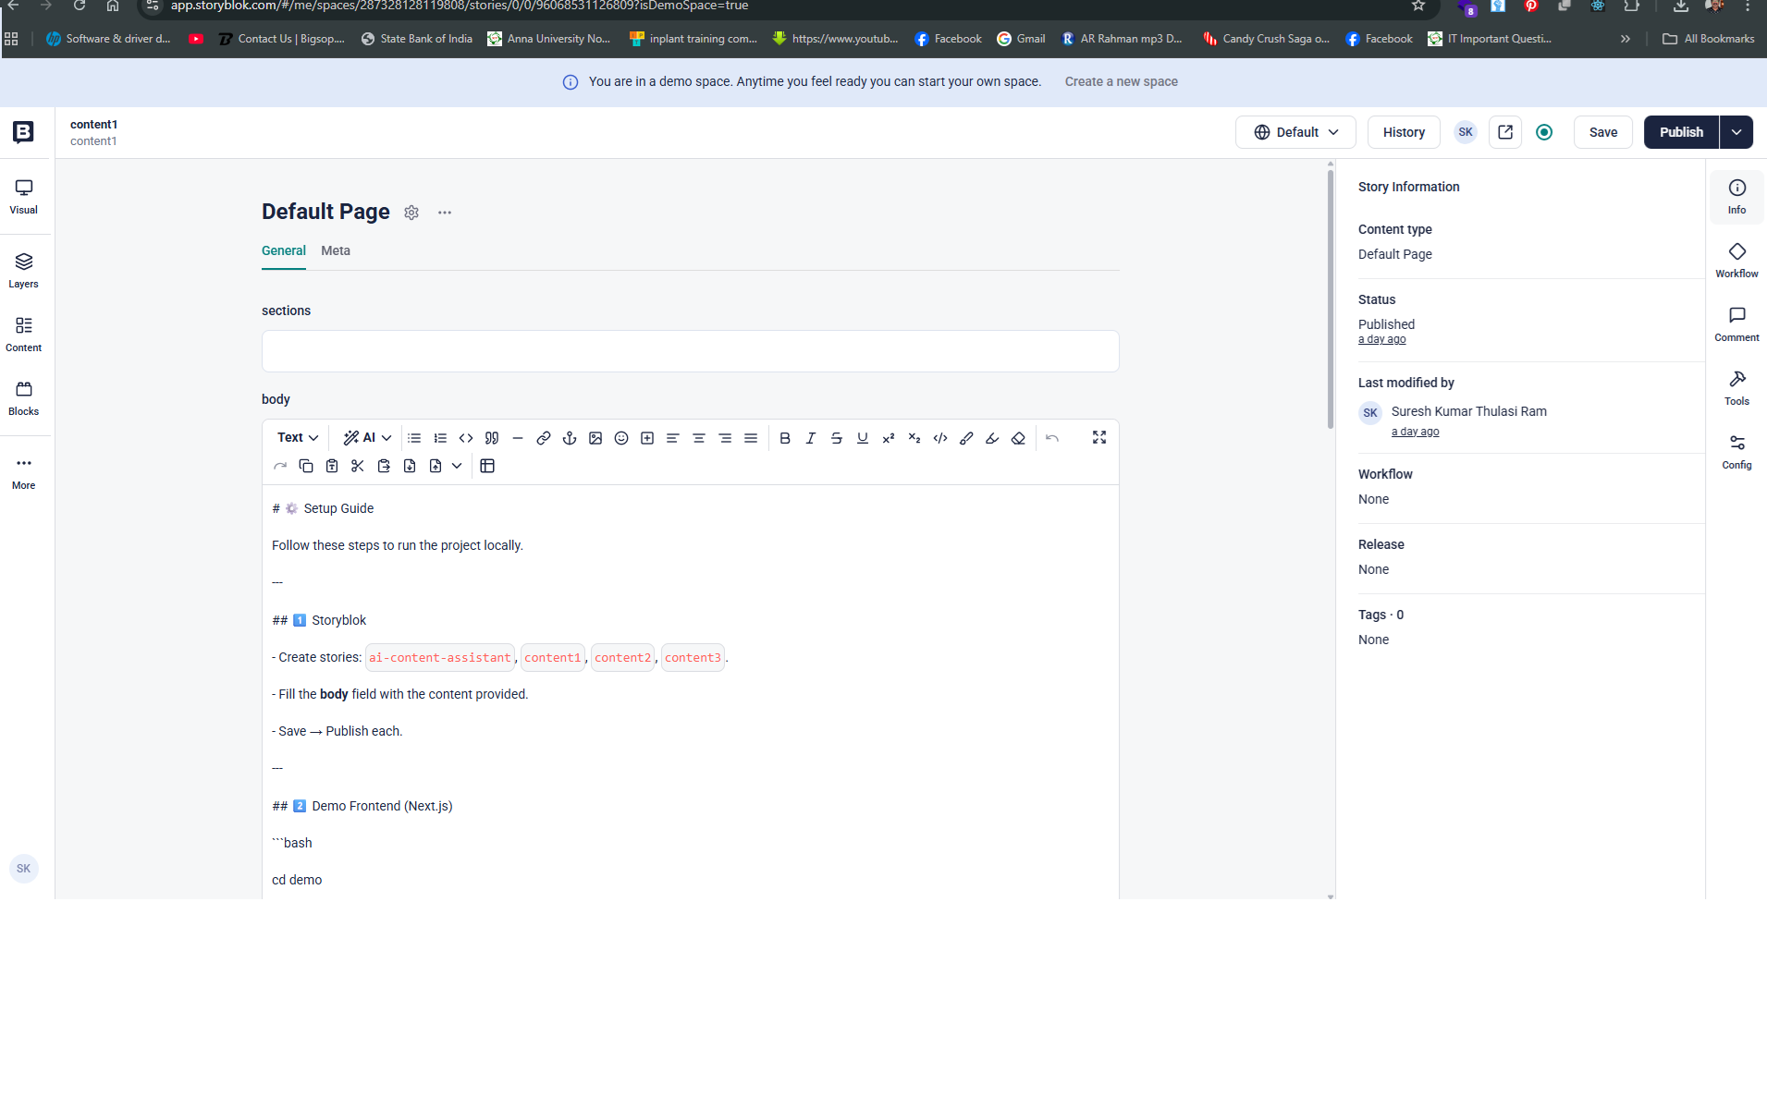Click the editor's vertical scrollbar
Viewport: 1767px width, 1109px height.
click(1331, 299)
